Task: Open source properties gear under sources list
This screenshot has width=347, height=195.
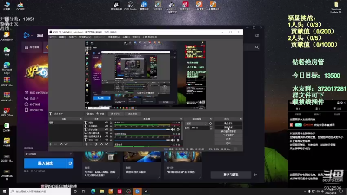Action: 96,144
